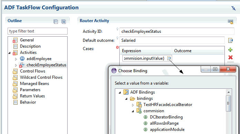Expand all items in Outline panel
The height and width of the screenshot is (134, 240).
point(64,22)
